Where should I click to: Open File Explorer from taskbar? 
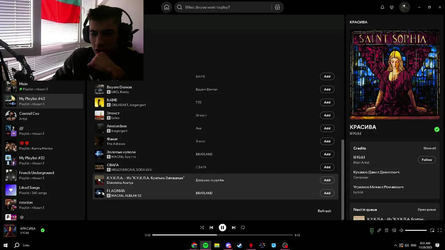click(217, 245)
